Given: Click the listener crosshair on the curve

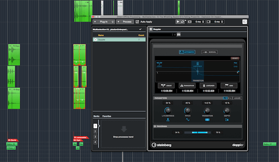Looking at the screenshot, I should click(x=198, y=72).
